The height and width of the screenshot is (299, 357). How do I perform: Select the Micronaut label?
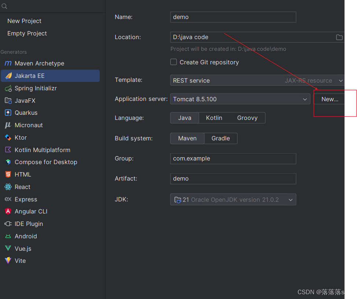click(x=29, y=125)
